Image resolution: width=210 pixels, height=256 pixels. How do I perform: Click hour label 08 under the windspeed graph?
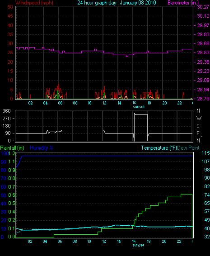click(75, 103)
